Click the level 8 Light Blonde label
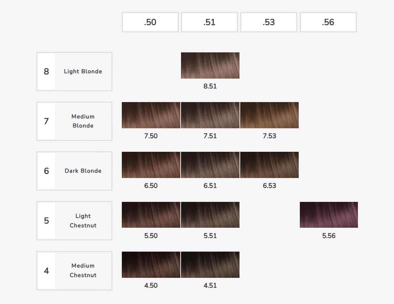This screenshot has width=394, height=304. tap(74, 71)
